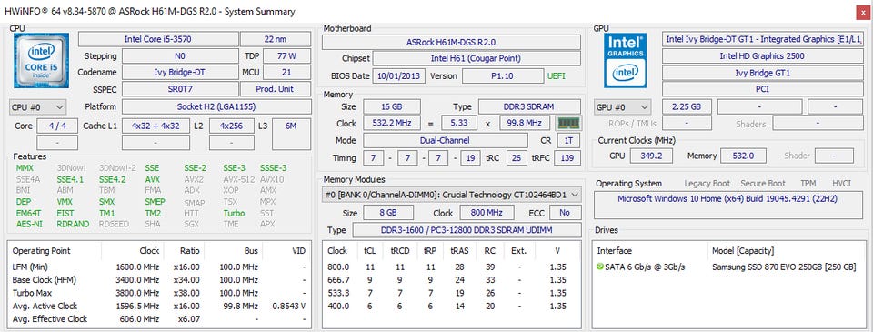The image size is (873, 332).
Task: Click the 2.25 GB GPU memory value
Action: (687, 107)
